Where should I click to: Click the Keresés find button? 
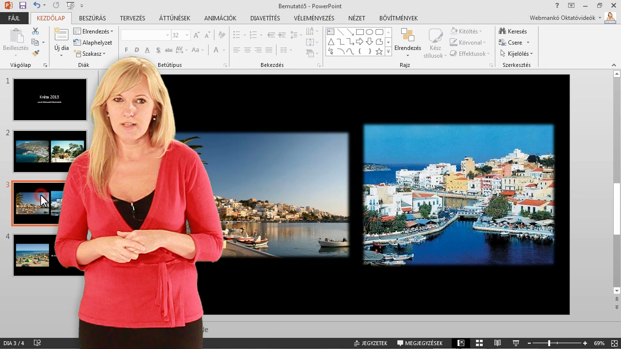pos(513,32)
